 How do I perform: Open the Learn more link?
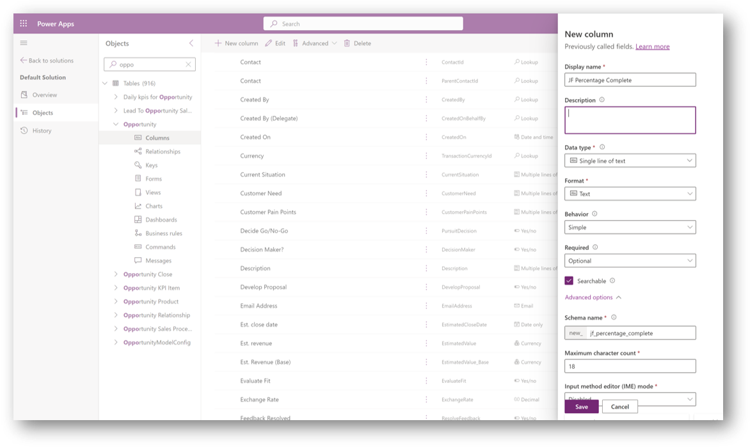click(x=652, y=47)
